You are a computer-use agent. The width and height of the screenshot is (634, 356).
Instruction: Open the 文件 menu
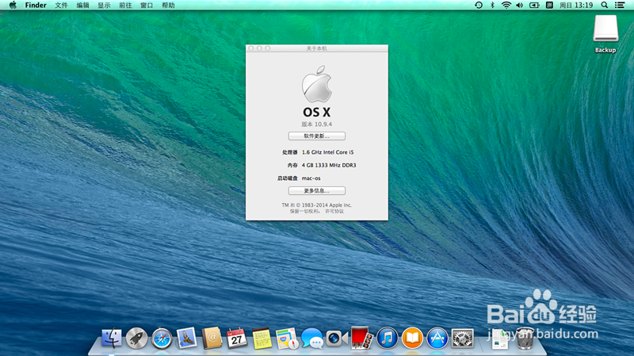62,6
